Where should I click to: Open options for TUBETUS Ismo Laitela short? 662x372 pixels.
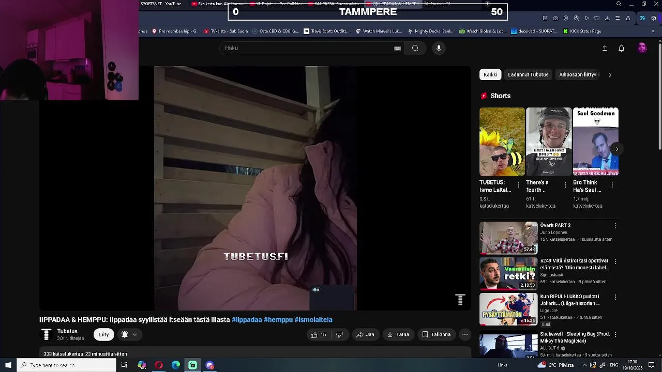point(519,185)
